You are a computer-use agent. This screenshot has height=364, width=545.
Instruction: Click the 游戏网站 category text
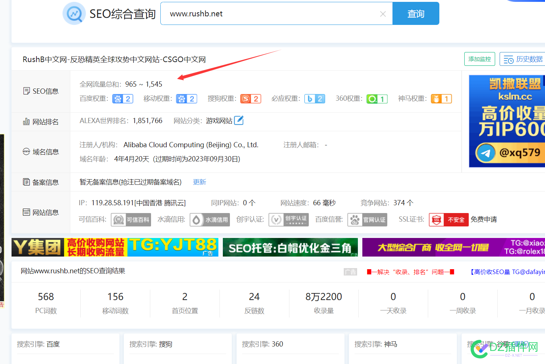pos(219,121)
